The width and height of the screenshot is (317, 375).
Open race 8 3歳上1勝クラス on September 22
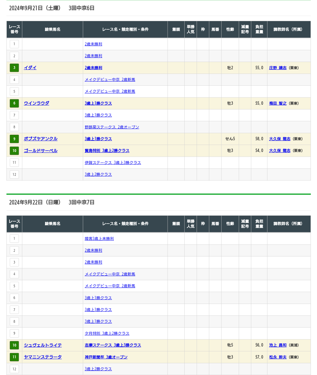click(98, 321)
